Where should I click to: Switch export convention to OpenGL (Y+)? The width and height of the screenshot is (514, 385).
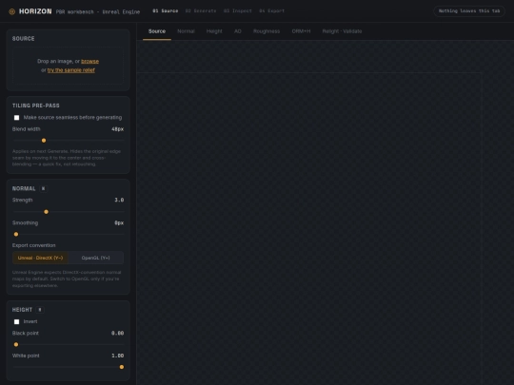coord(96,258)
